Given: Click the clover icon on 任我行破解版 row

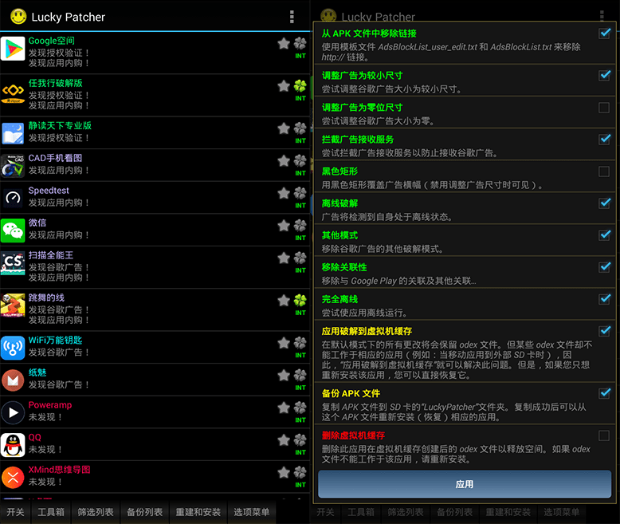Looking at the screenshot, I should click(x=300, y=86).
